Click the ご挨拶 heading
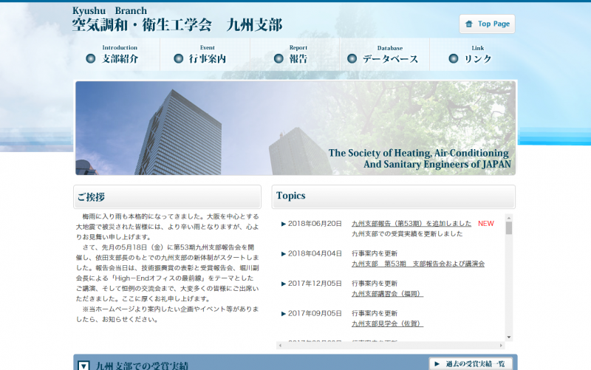 tap(91, 196)
